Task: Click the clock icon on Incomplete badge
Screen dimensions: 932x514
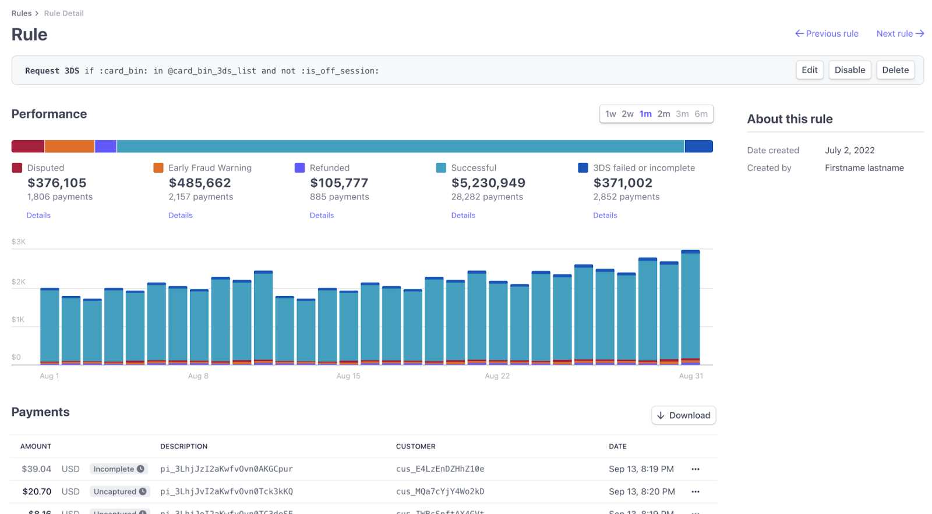Action: [x=140, y=469]
